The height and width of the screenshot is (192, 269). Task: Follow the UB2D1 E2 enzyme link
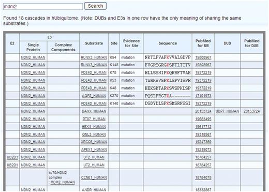pos(12,165)
